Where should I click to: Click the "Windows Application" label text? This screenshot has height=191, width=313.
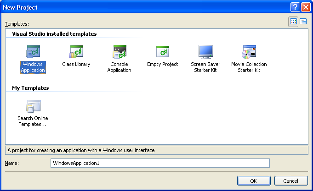(33, 67)
